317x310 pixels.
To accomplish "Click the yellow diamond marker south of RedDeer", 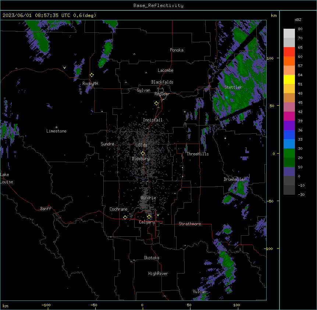I will tap(157, 103).
